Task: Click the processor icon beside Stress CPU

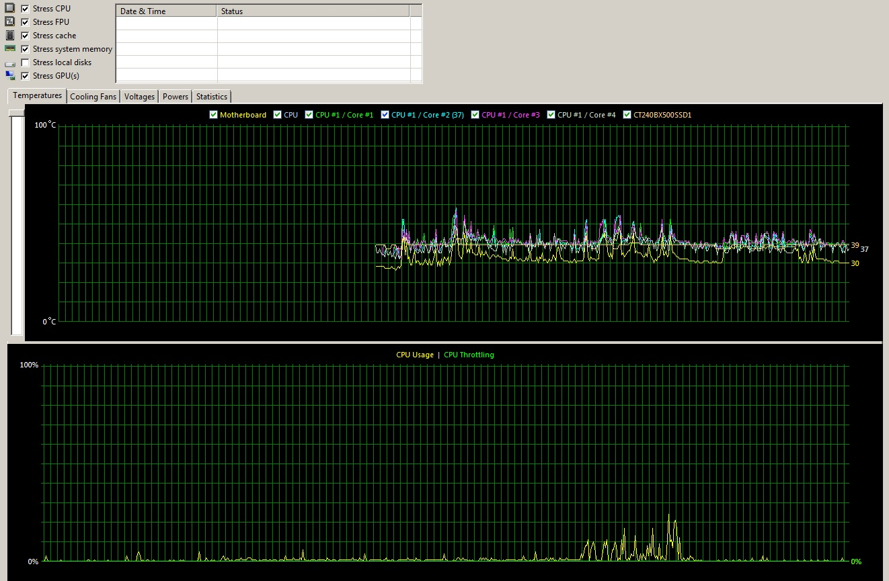Action: 10,9
